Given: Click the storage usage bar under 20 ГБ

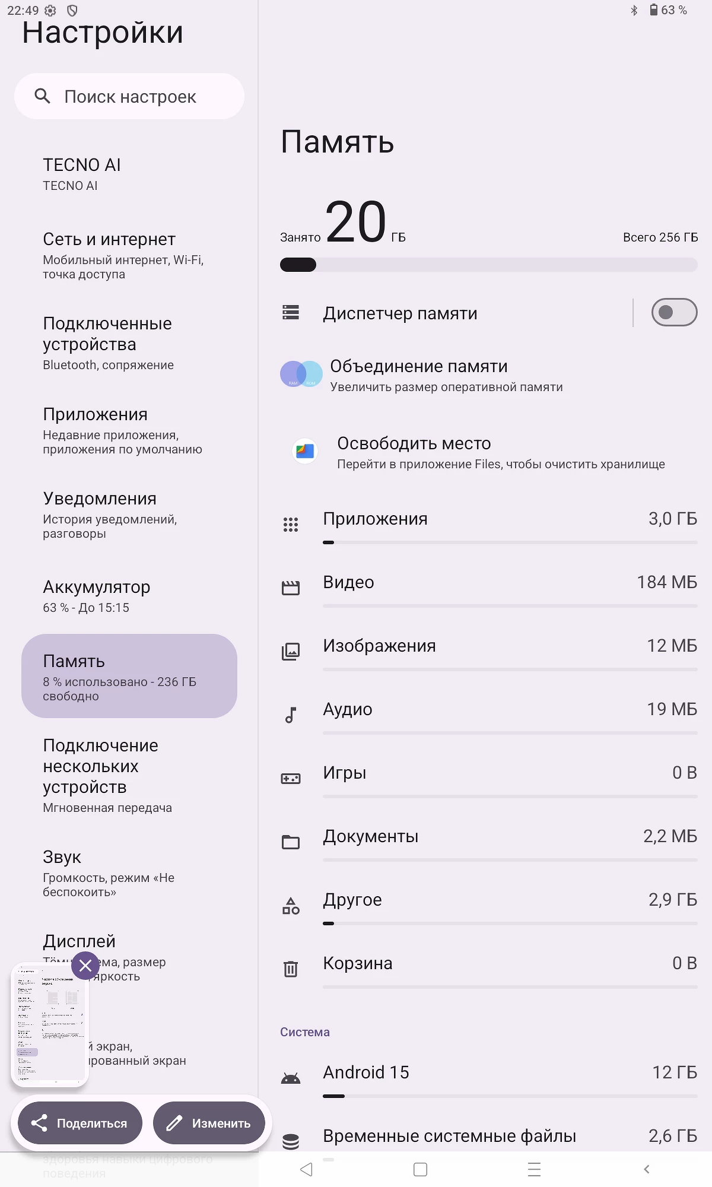Looking at the screenshot, I should coord(488,265).
